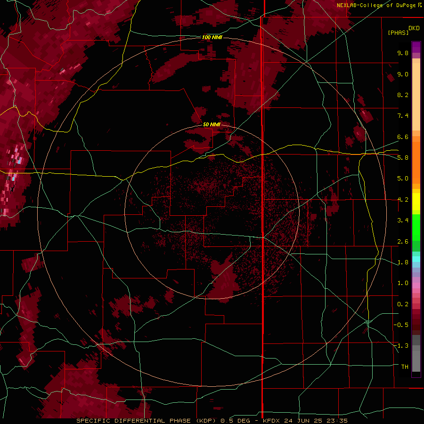424x424 pixels.
Task: Click the "[PHAS]" legend heading
Action: (398, 33)
